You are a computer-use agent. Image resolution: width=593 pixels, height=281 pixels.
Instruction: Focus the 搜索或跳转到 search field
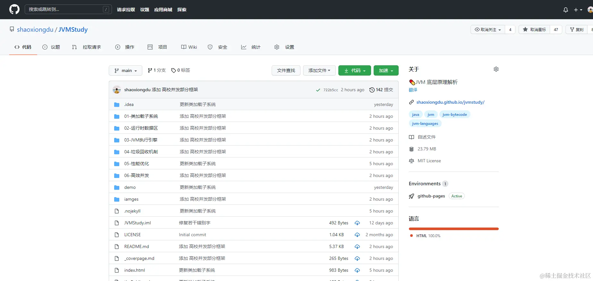click(68, 9)
